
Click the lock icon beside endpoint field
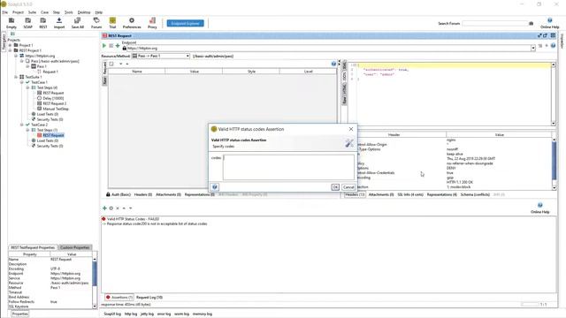[x=124, y=48]
